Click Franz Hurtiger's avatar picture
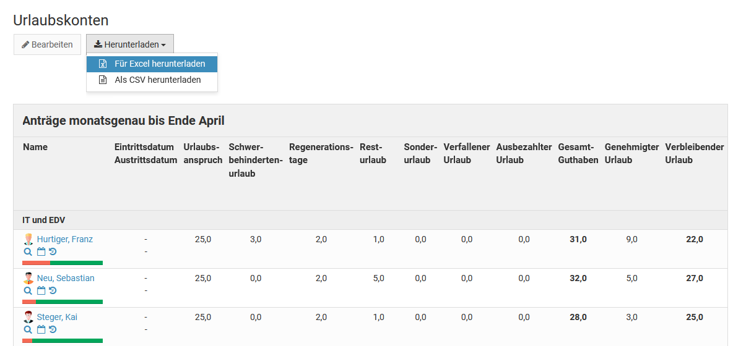Image resolution: width=746 pixels, height=346 pixels. [x=28, y=239]
